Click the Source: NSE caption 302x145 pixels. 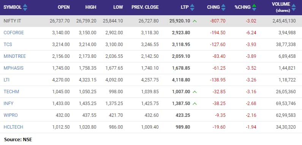point(18,139)
